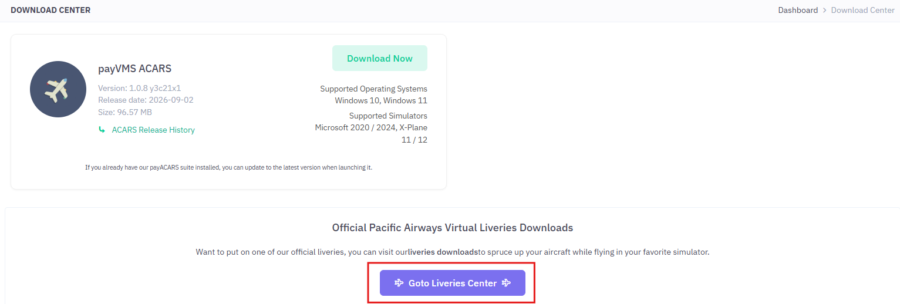The width and height of the screenshot is (900, 304).
Task: Click the Windows 10, Windows 11 text
Action: [x=381, y=100]
